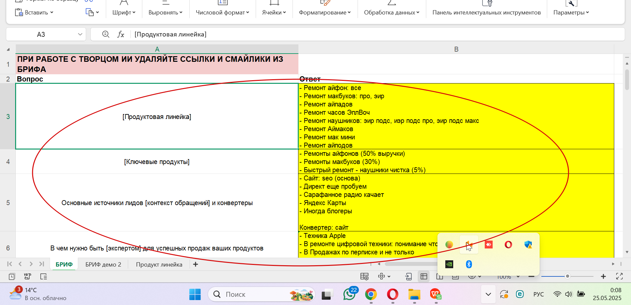
Task: Open the Ячейки cells dropdown
Action: (274, 12)
